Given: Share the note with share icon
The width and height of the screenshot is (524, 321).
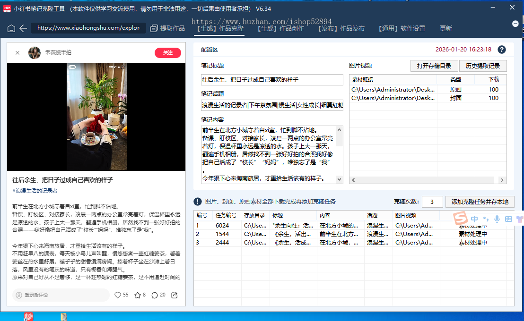Looking at the screenshot, I should click(x=175, y=295).
